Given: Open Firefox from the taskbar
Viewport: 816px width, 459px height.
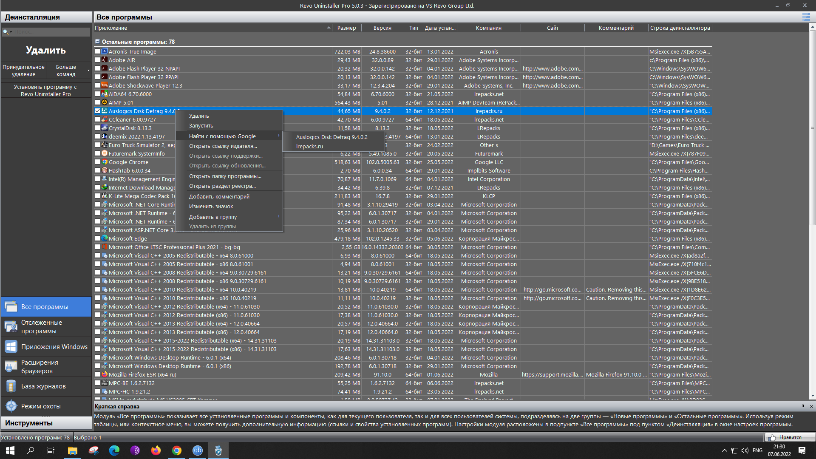Looking at the screenshot, I should [x=156, y=450].
